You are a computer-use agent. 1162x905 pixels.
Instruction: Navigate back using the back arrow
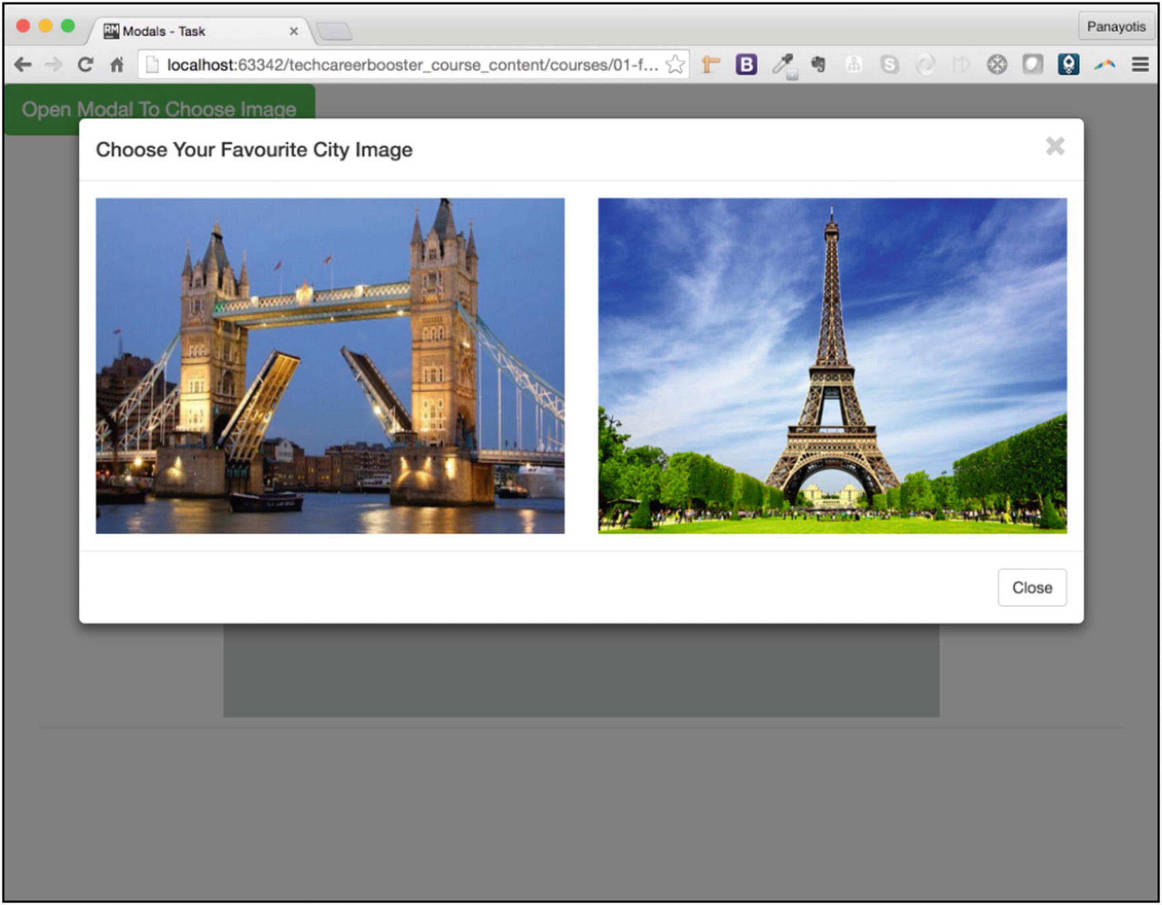23,64
